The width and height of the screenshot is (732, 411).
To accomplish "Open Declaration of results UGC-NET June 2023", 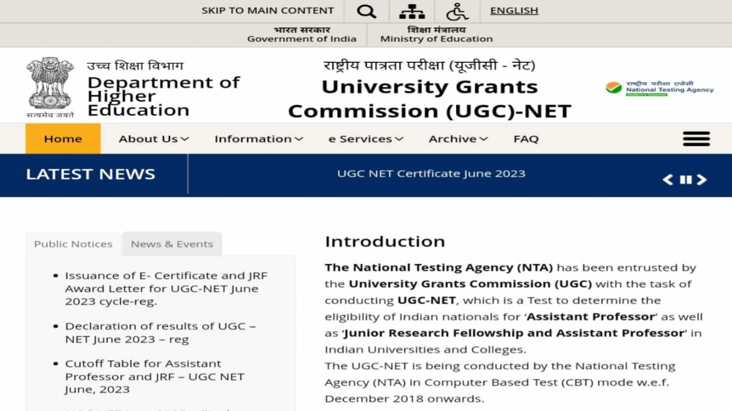I will click(x=160, y=333).
